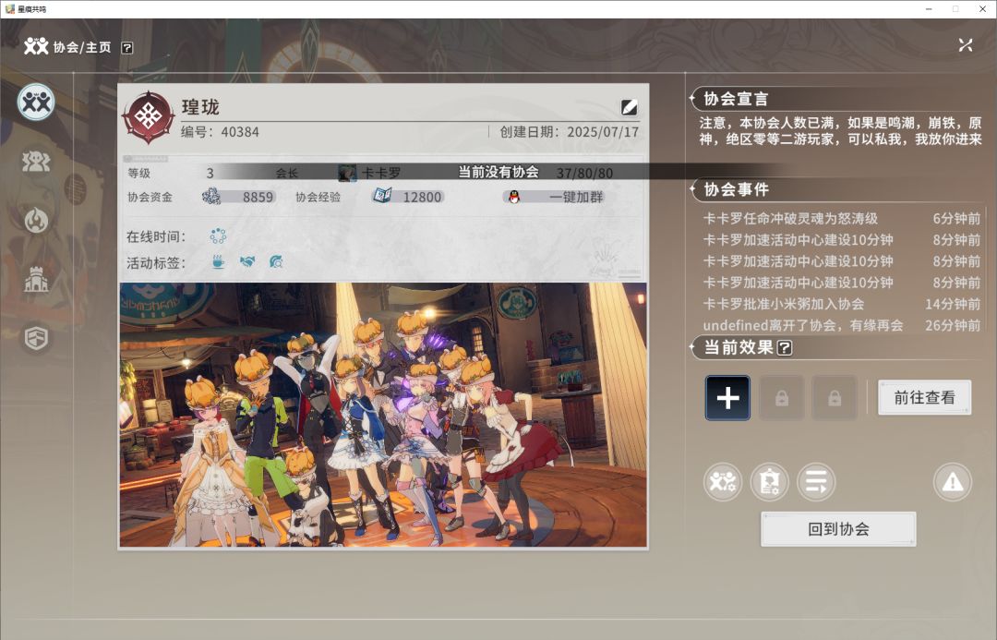Viewport: 997px width, 640px height.
Task: Click the app icon in title bar
Action: pos(9,9)
